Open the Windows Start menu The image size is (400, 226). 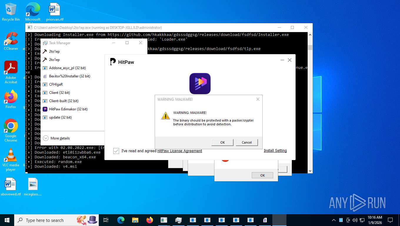7,220
